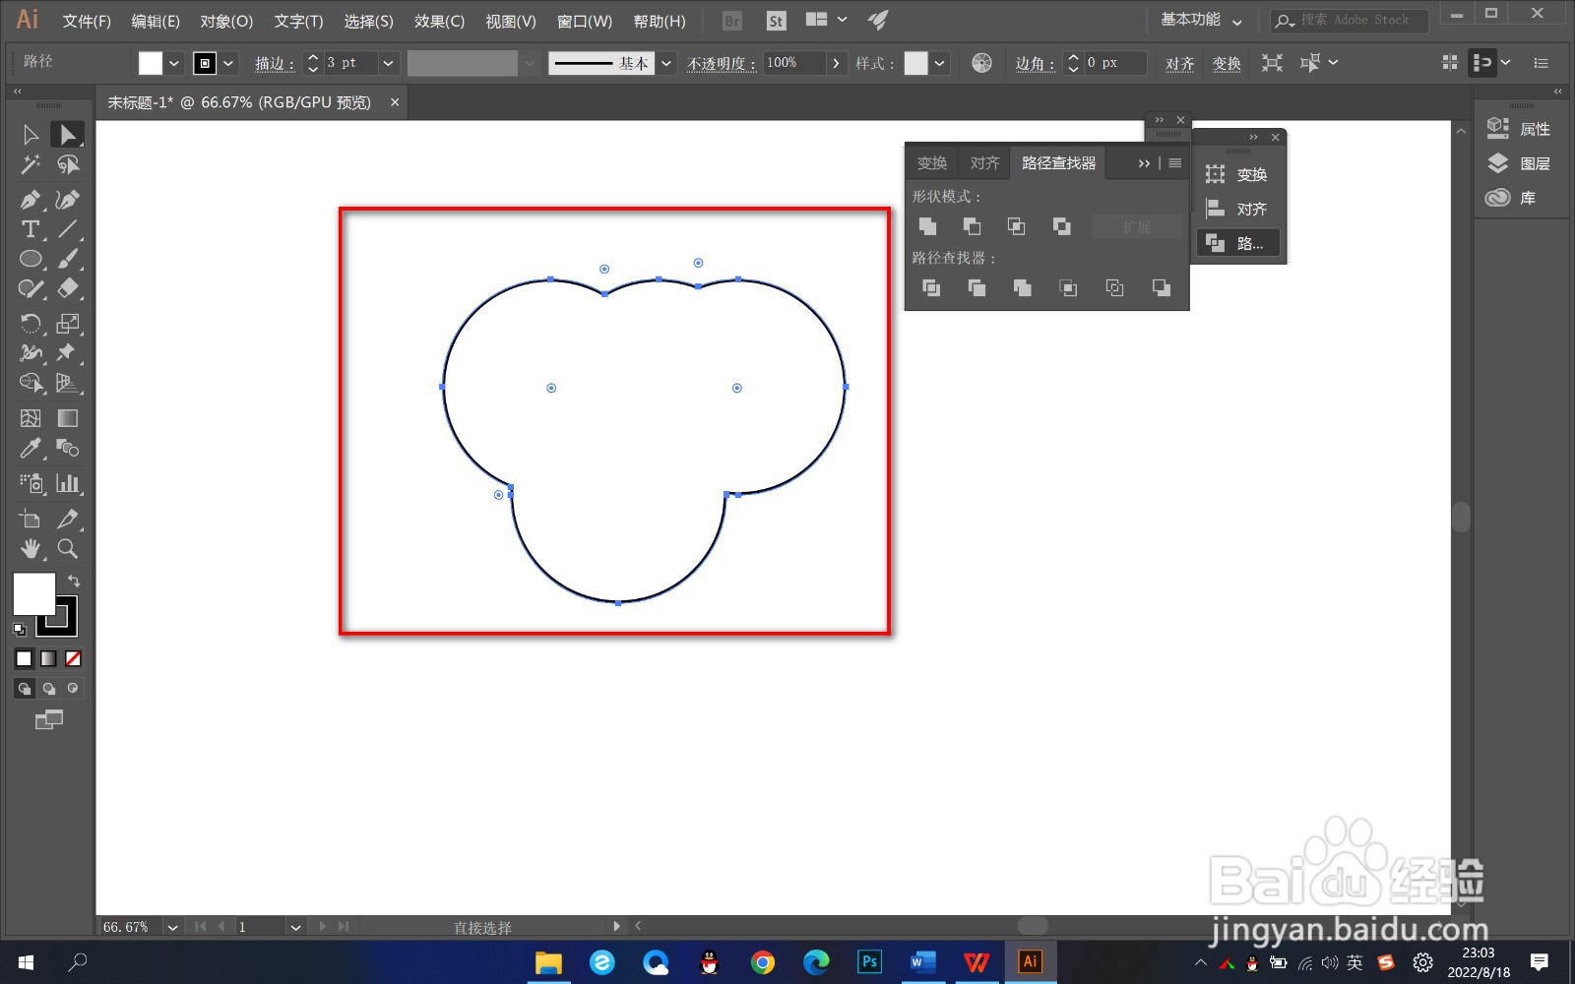1575x984 pixels.
Task: Change screen mode at toolbar bottom
Action: click(x=48, y=719)
